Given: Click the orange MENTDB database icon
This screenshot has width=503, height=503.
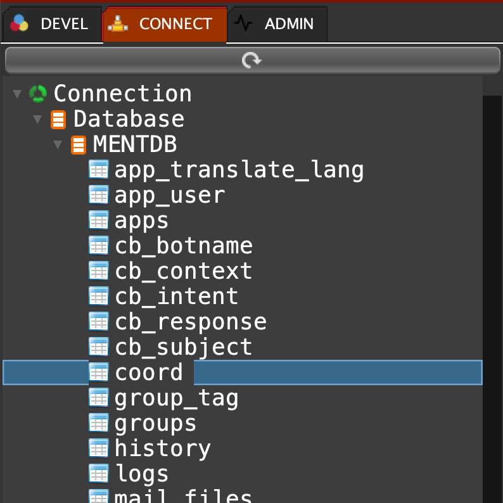Looking at the screenshot, I should tap(79, 144).
